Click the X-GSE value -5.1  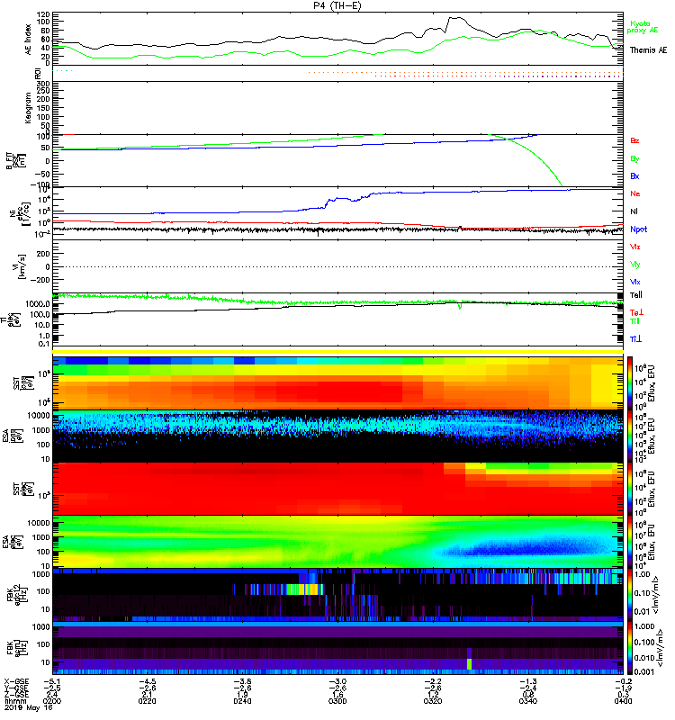[52, 681]
